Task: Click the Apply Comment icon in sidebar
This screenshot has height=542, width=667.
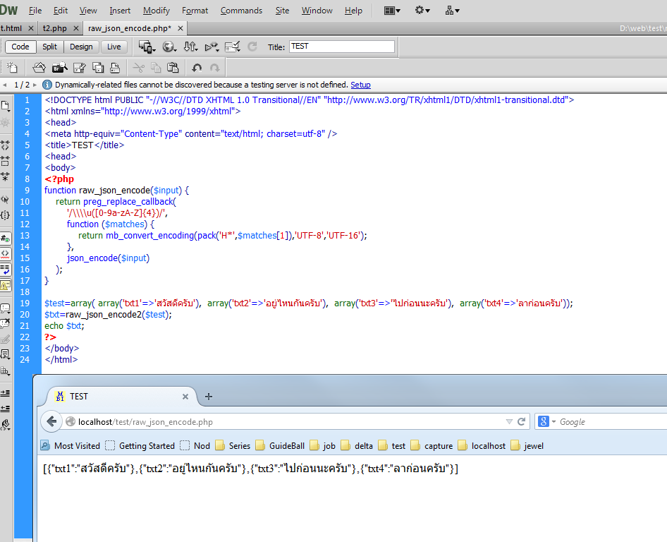Action: click(5, 308)
